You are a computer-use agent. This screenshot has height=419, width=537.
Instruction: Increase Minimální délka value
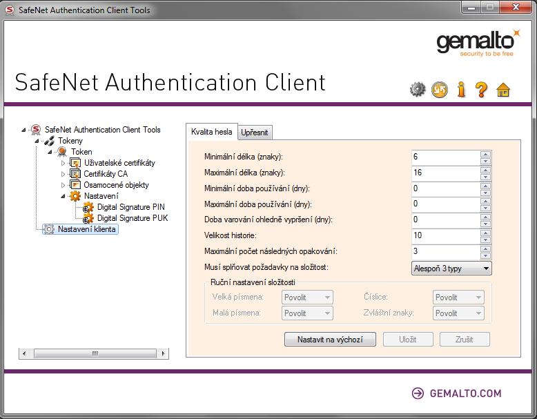pos(485,154)
